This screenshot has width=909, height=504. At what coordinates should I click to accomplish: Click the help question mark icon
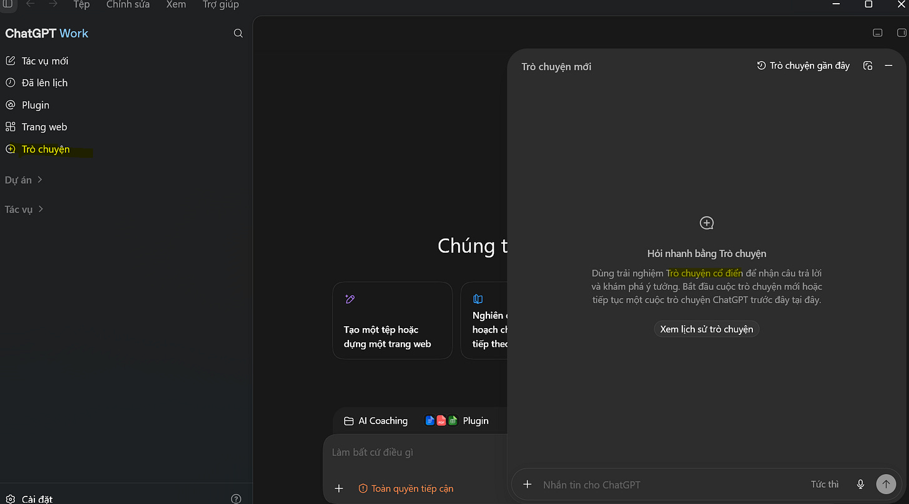[236, 498]
